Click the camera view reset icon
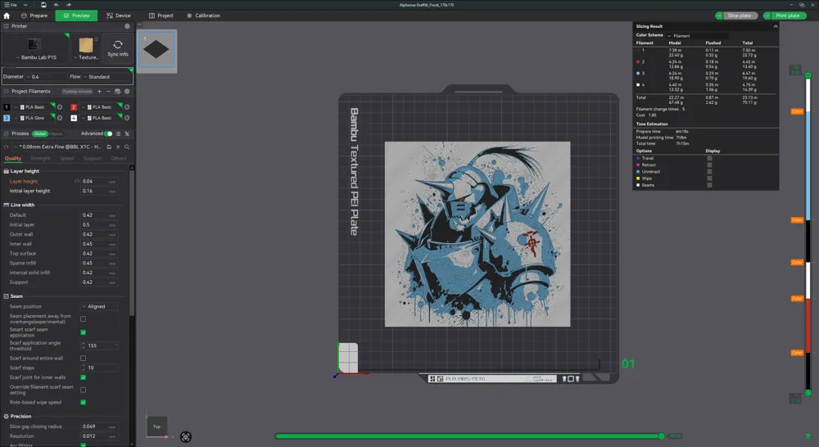The height and width of the screenshot is (447, 819). [185, 437]
